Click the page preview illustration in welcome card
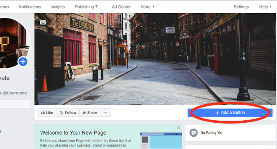This screenshot has width=277, height=149. 161,141
